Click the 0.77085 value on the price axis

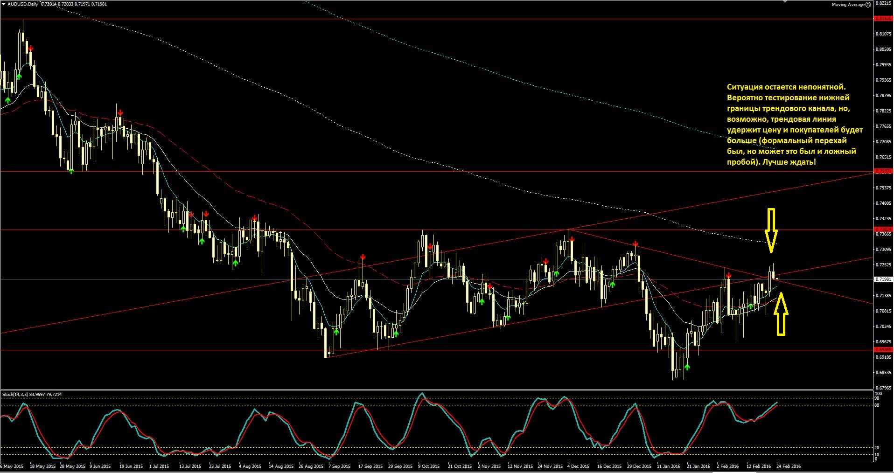(883, 141)
